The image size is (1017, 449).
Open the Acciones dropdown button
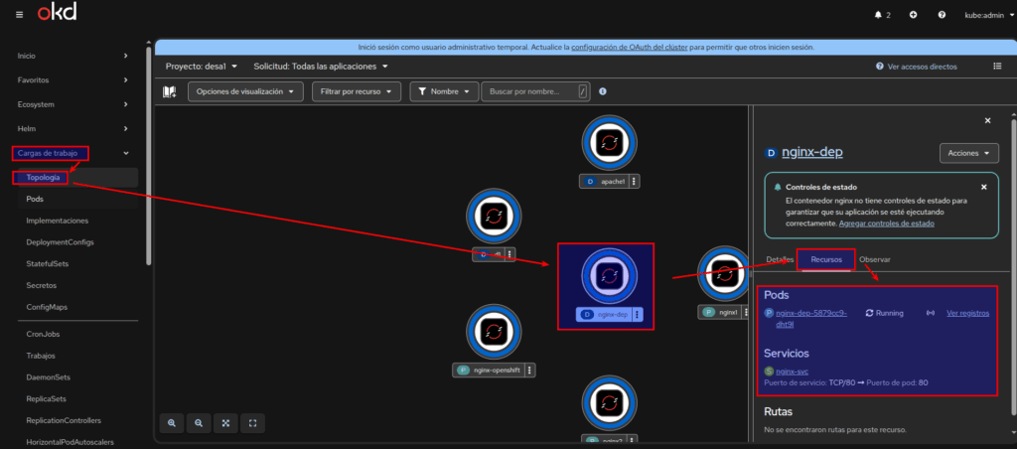968,153
